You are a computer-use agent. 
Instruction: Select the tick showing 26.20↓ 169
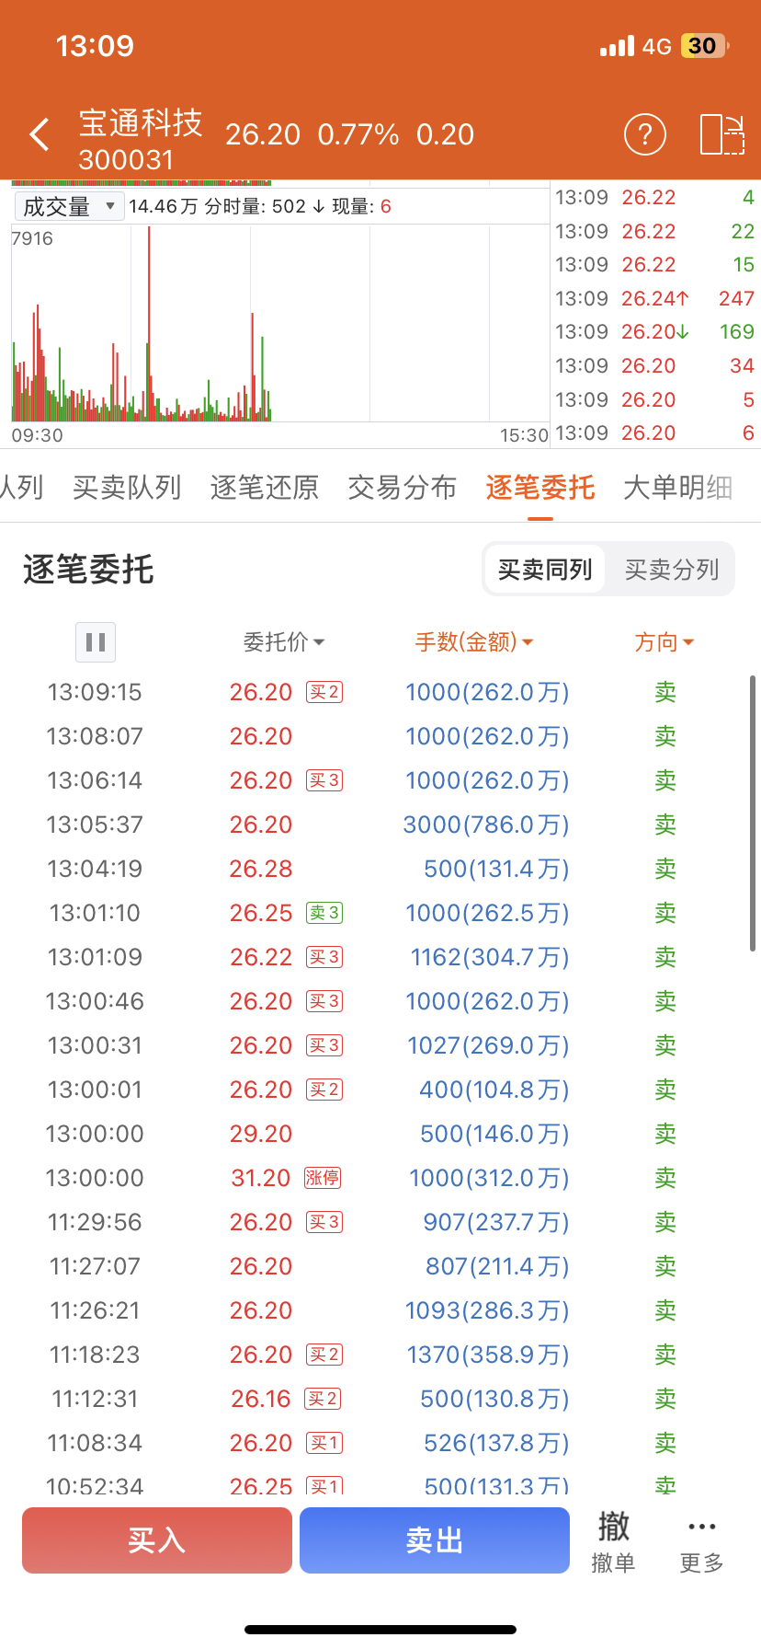pos(654,331)
